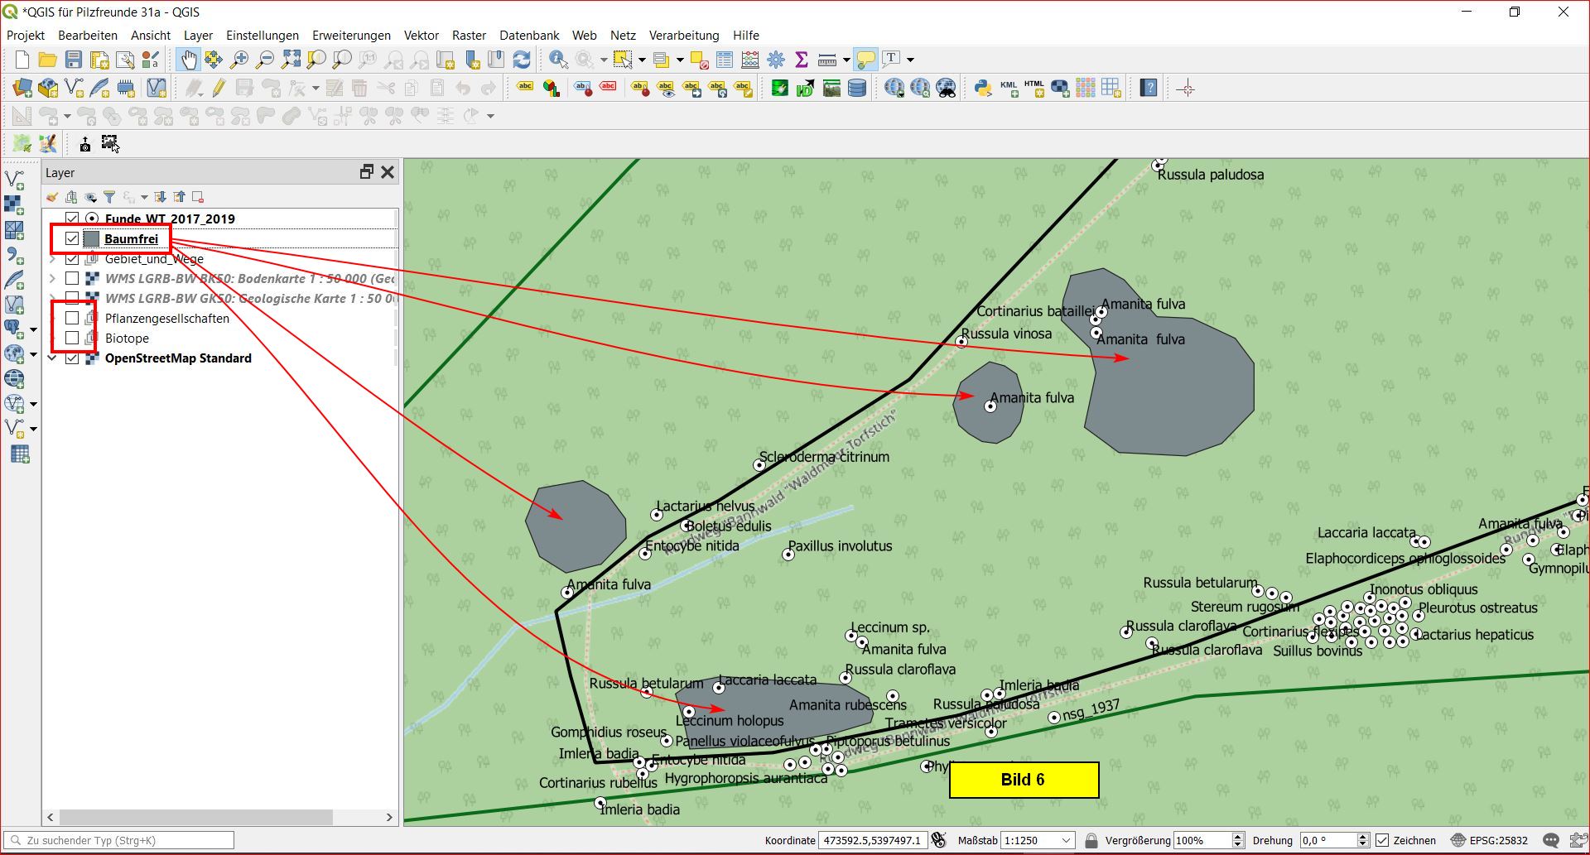Click the Zoom In magnifier tool
This screenshot has height=855, width=1590.
click(239, 60)
